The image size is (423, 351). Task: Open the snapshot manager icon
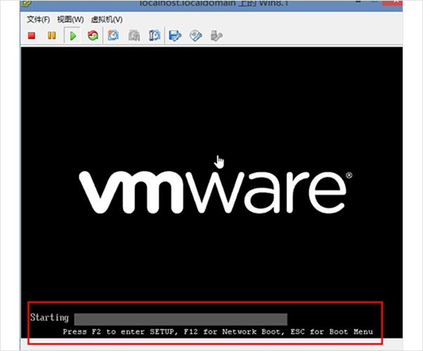point(155,35)
